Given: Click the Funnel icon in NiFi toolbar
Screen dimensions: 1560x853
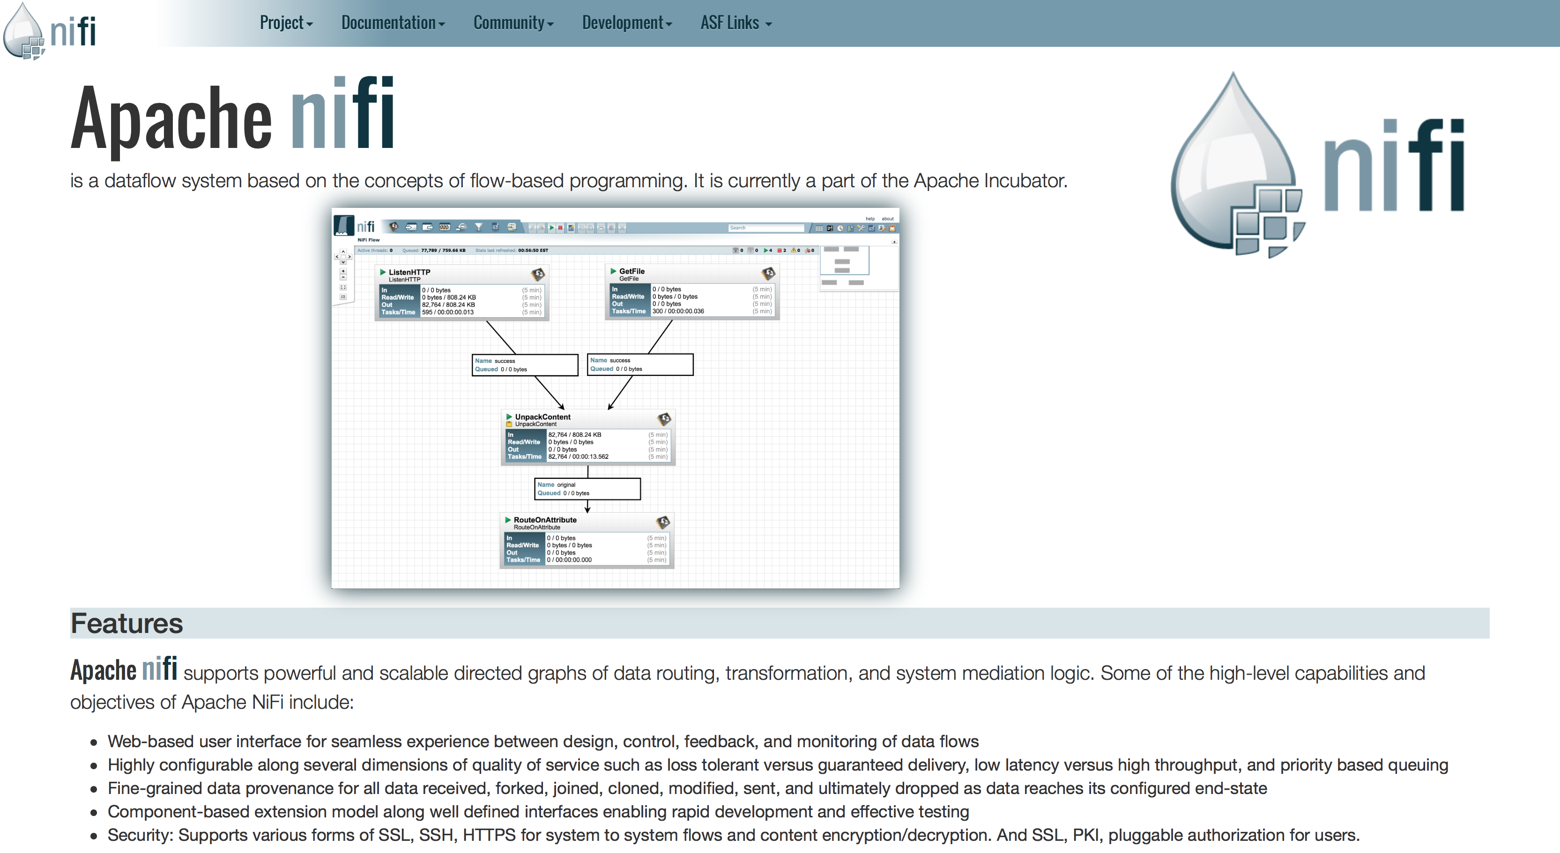Looking at the screenshot, I should click(x=478, y=227).
